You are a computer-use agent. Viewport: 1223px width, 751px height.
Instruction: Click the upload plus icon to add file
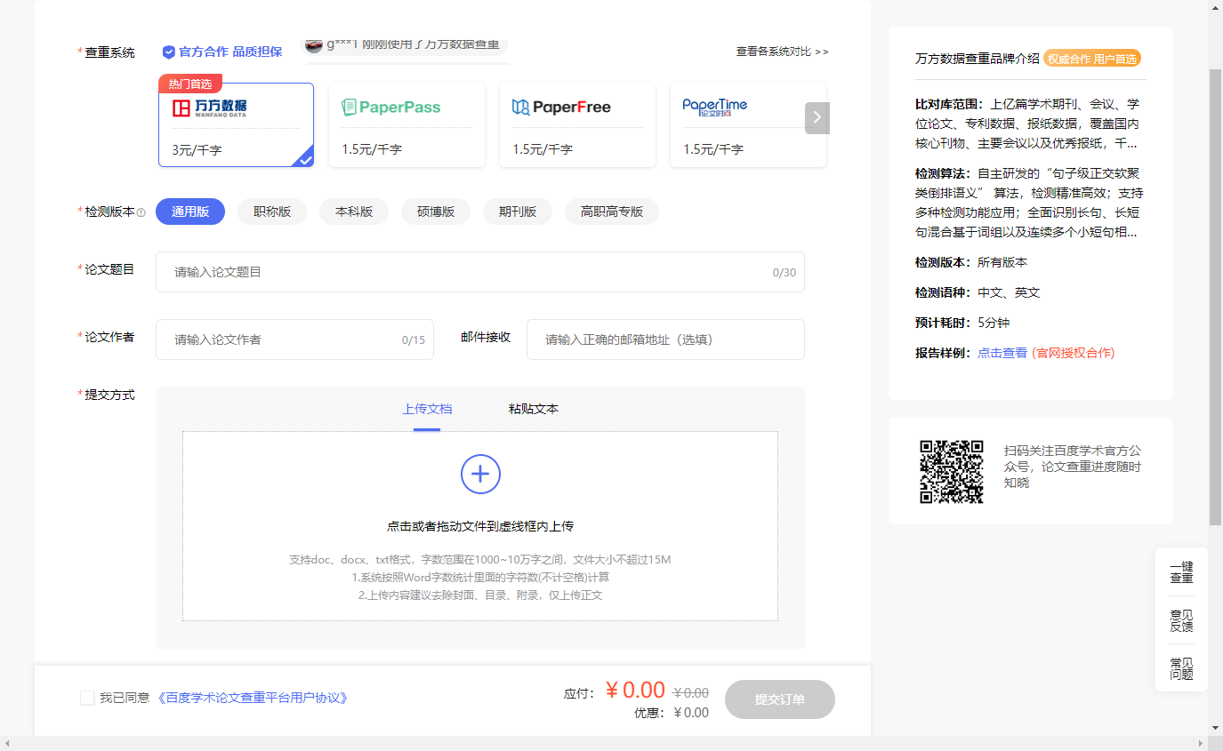(480, 474)
